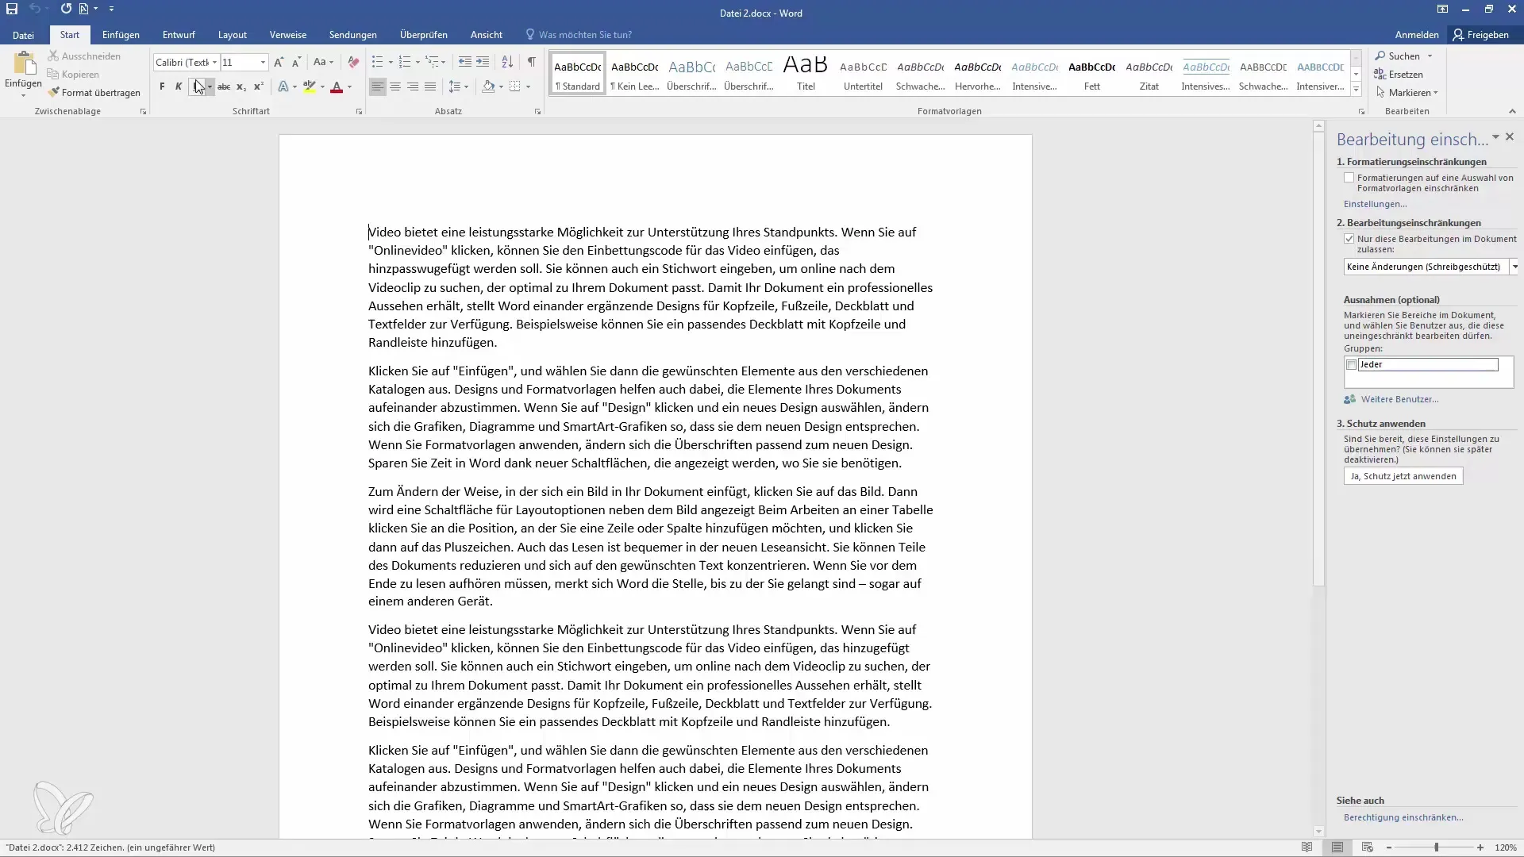The width and height of the screenshot is (1524, 857).
Task: Open the Ansicht tab
Action: (x=487, y=35)
